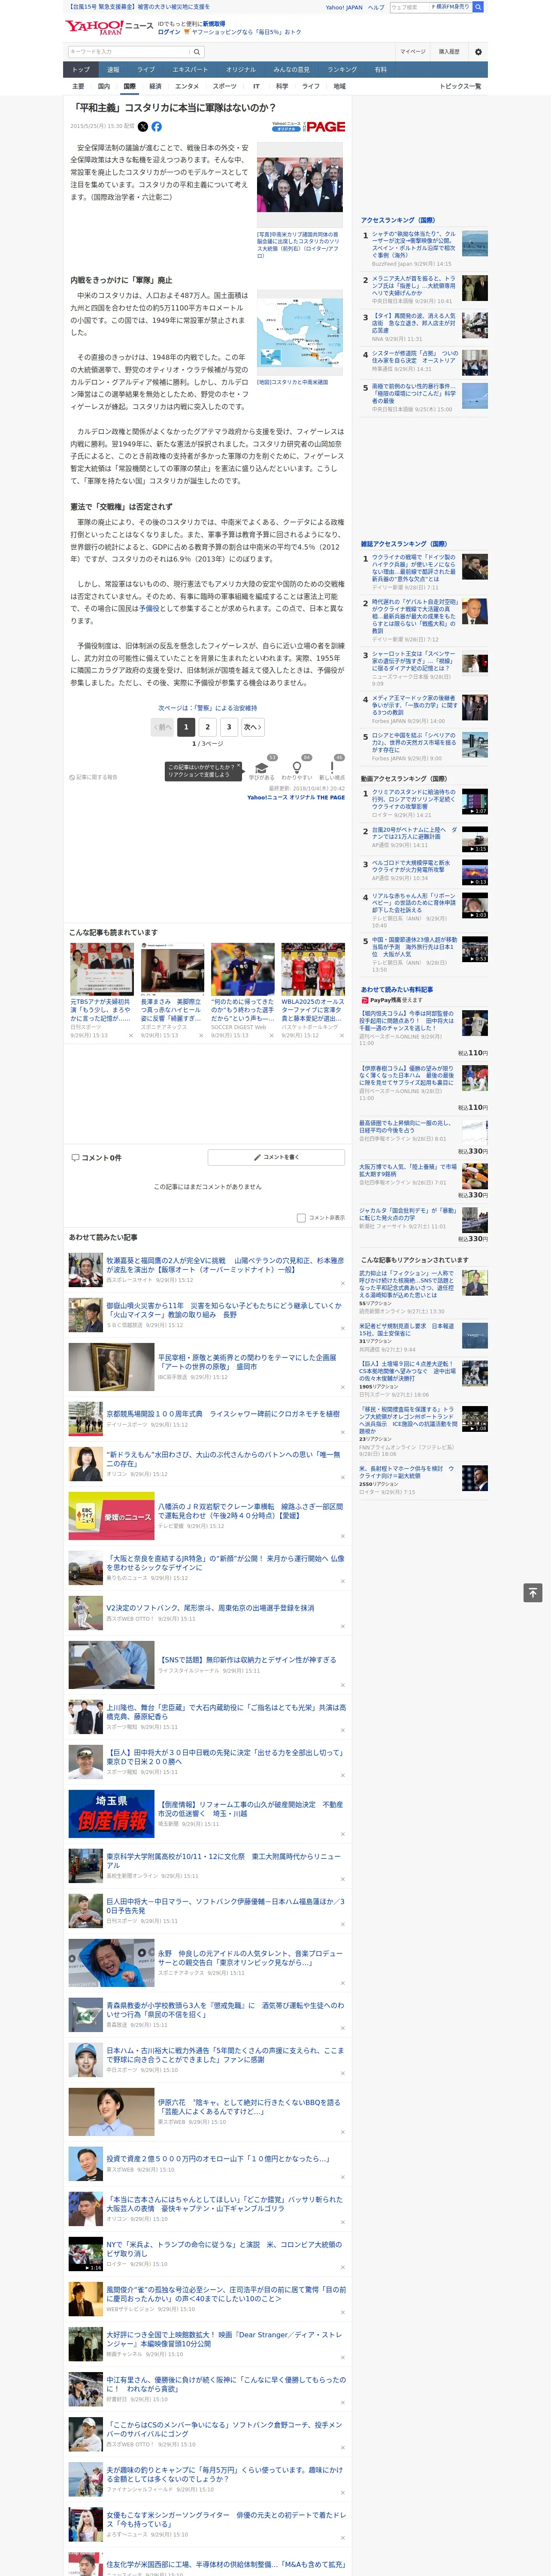Screen dimensions: 551x2576
Task: Open settings with the gear icon
Action: click(478, 52)
